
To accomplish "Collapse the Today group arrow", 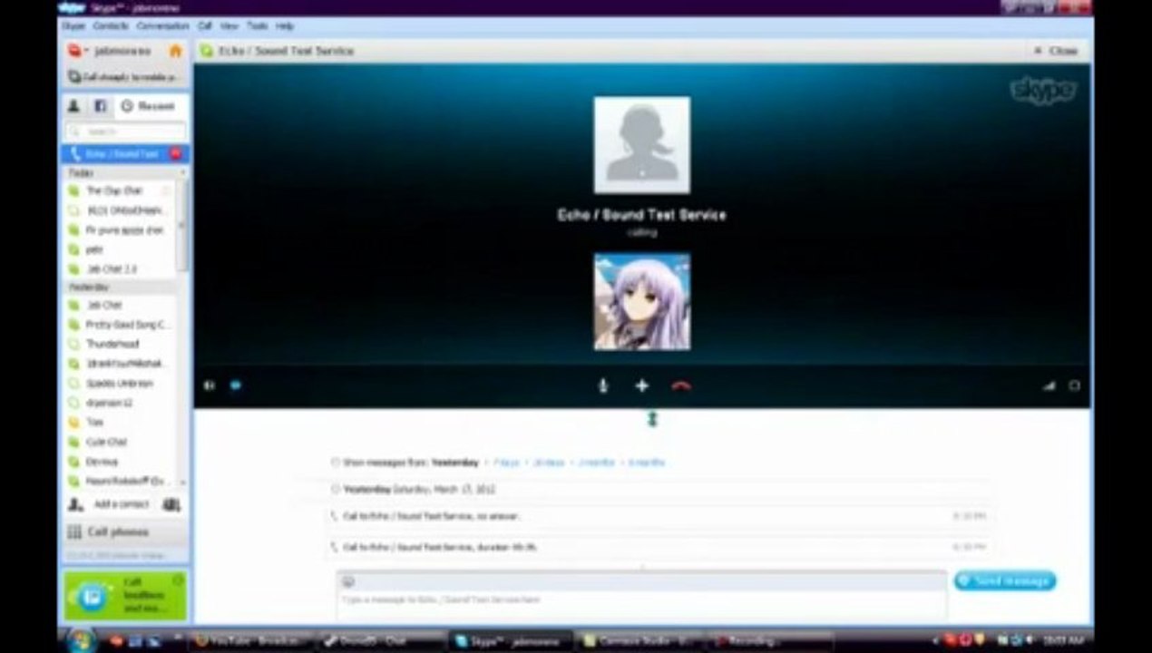I will [183, 172].
